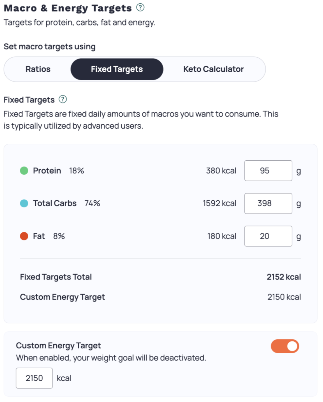Click the 2150 kcal energy input field

(34, 378)
